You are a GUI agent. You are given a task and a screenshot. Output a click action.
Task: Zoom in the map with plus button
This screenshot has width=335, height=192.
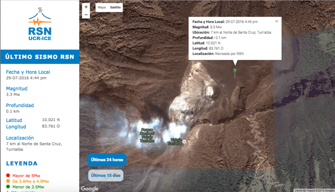tap(86, 7)
